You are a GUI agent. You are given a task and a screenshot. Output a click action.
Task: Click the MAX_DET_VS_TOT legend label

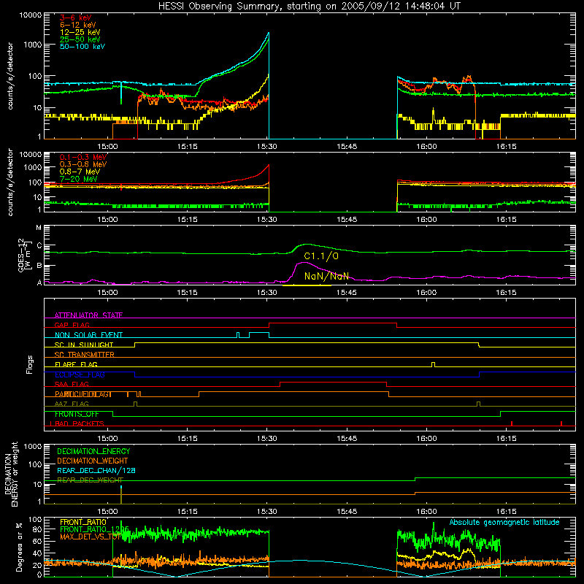click(91, 537)
